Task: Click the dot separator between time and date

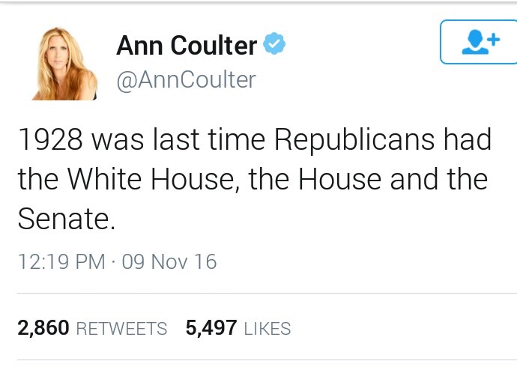Action: [x=114, y=262]
